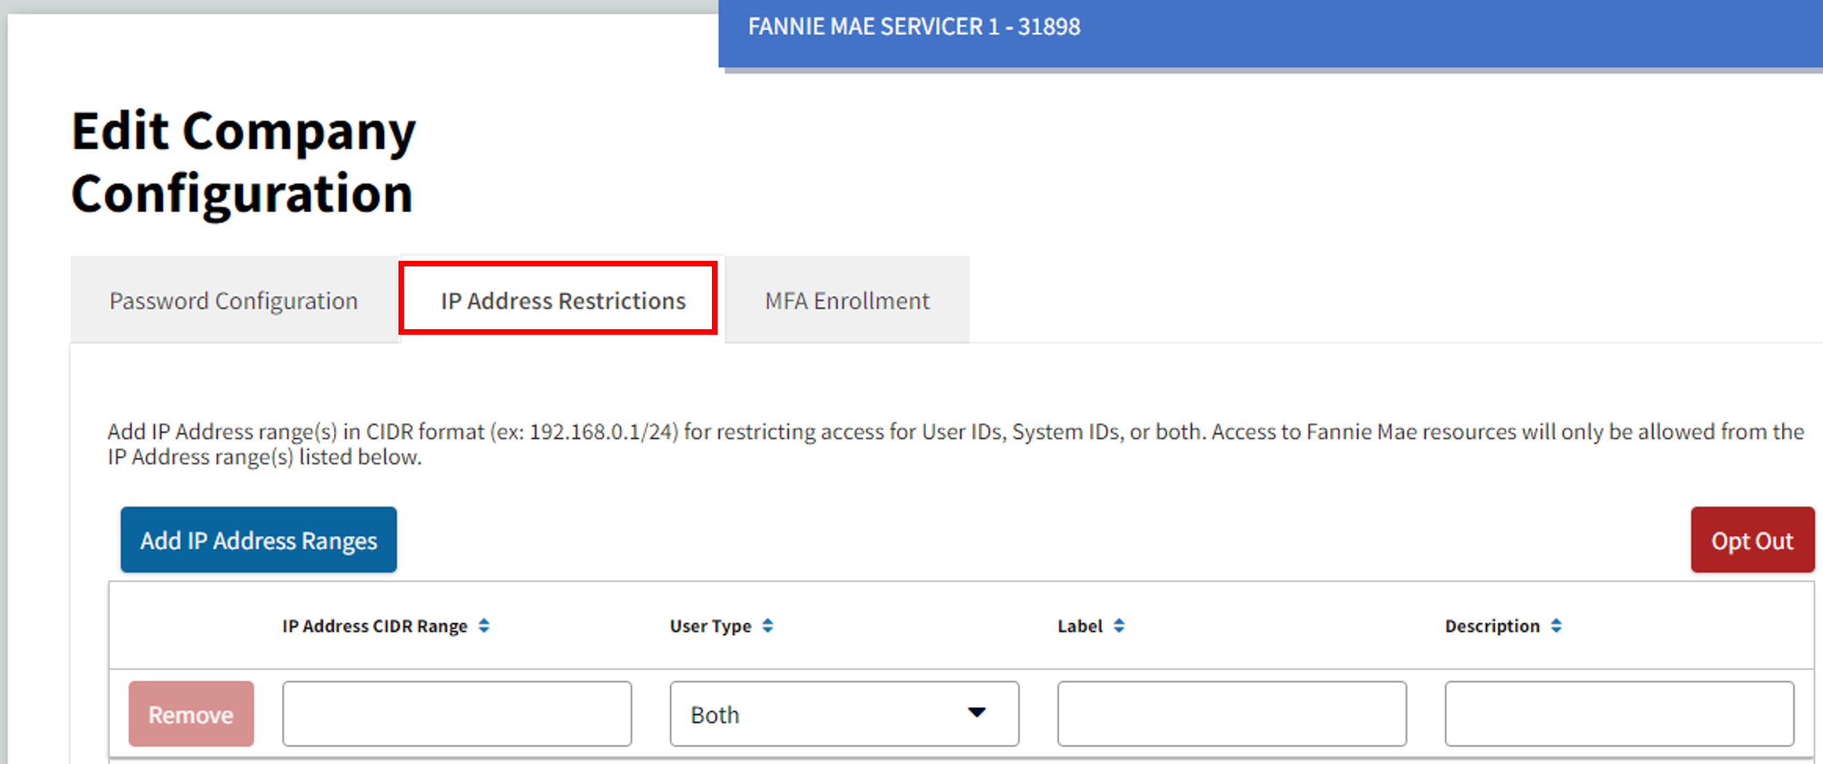Click the sort arrows beside Label header

click(x=1118, y=625)
